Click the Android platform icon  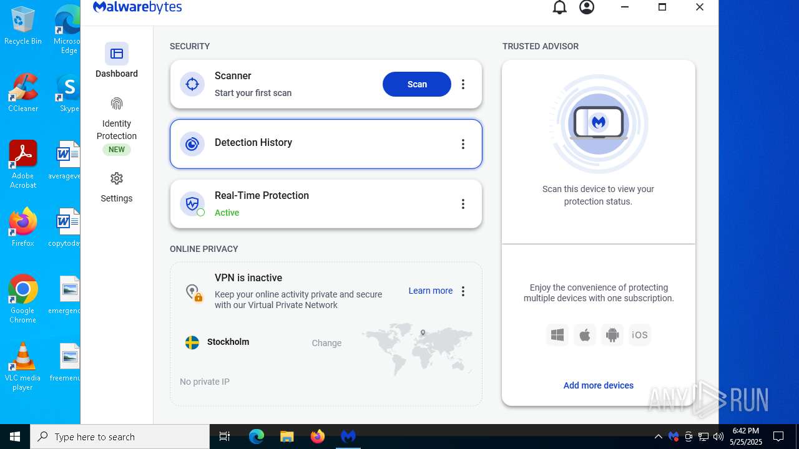612,335
